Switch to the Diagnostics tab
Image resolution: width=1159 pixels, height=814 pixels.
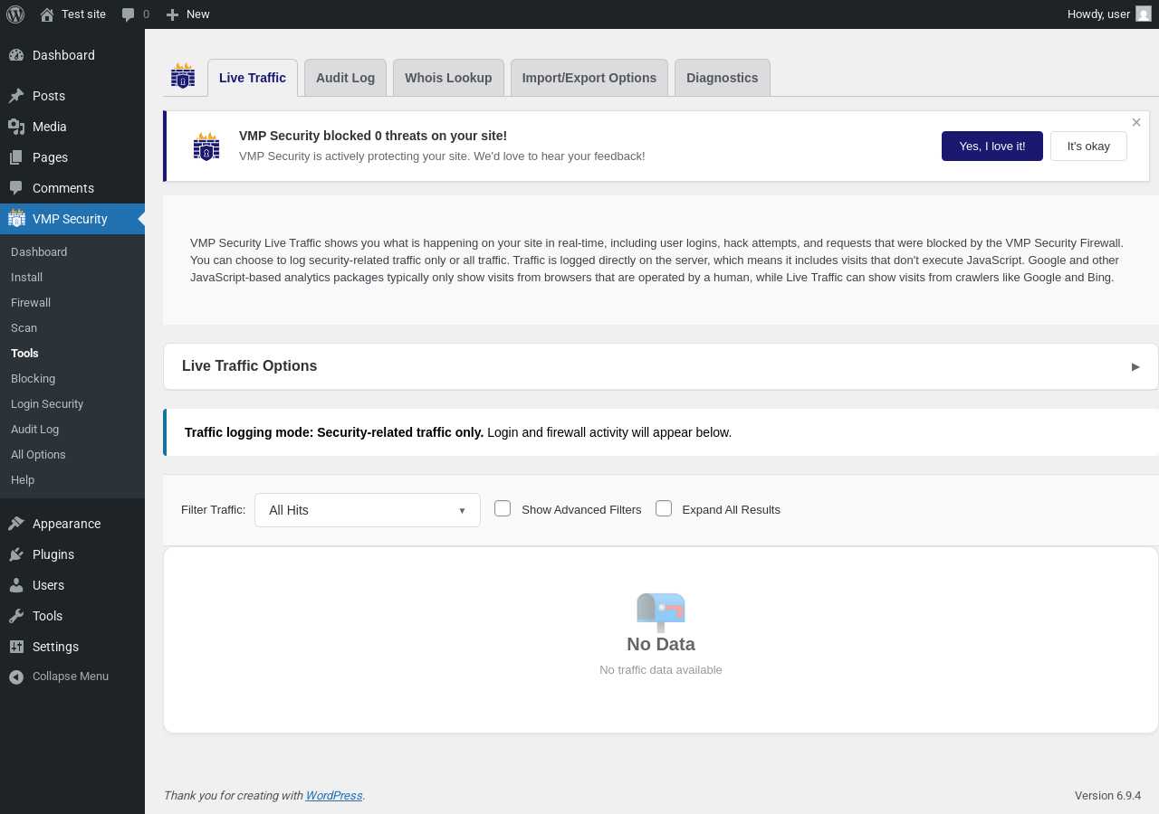tap(723, 78)
